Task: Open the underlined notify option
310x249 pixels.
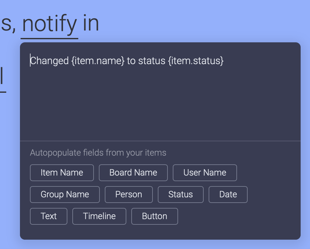Action: tap(49, 25)
